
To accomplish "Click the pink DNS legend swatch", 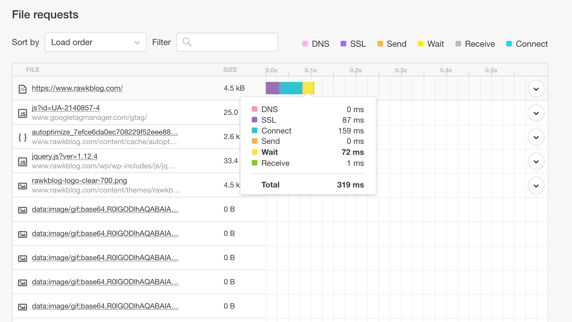I will coord(305,44).
